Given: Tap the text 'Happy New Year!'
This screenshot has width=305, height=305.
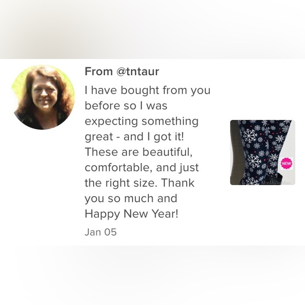Looking at the screenshot, I should [131, 214].
